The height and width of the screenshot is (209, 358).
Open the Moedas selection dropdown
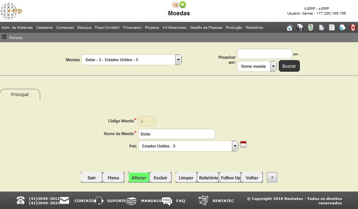[x=132, y=60]
